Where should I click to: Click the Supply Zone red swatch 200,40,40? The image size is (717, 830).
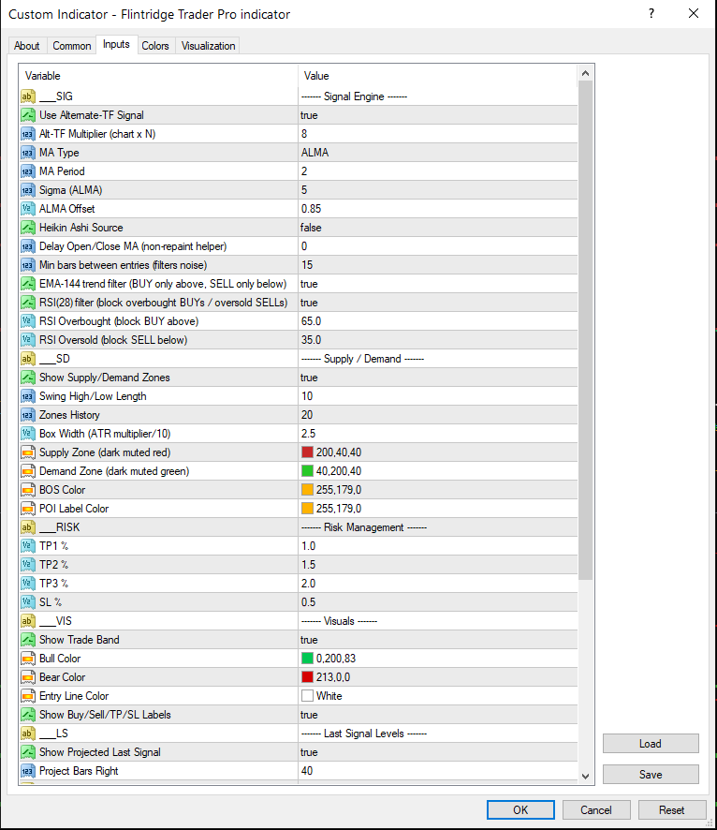307,452
